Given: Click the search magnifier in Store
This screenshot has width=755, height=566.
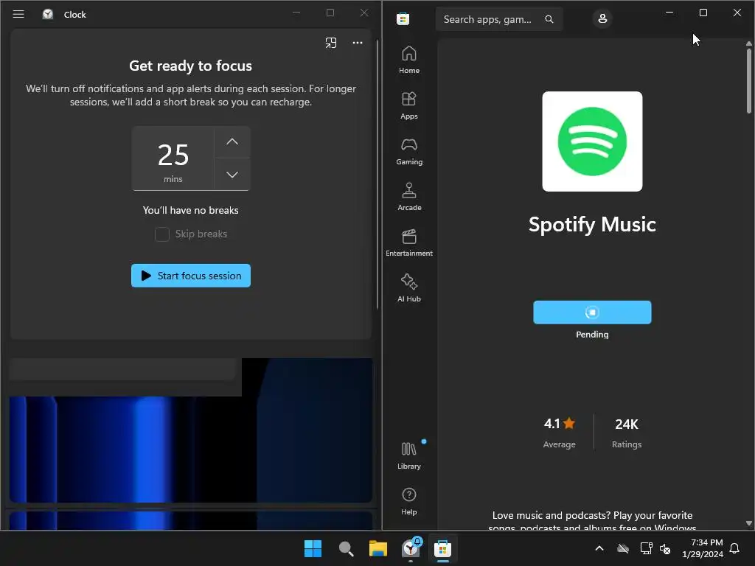Looking at the screenshot, I should tap(549, 19).
